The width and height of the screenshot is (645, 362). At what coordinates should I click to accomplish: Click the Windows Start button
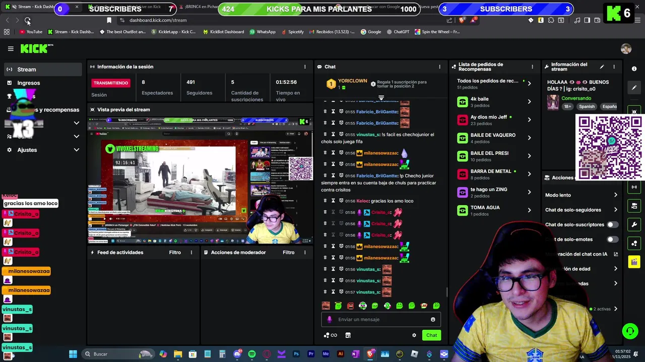73,354
